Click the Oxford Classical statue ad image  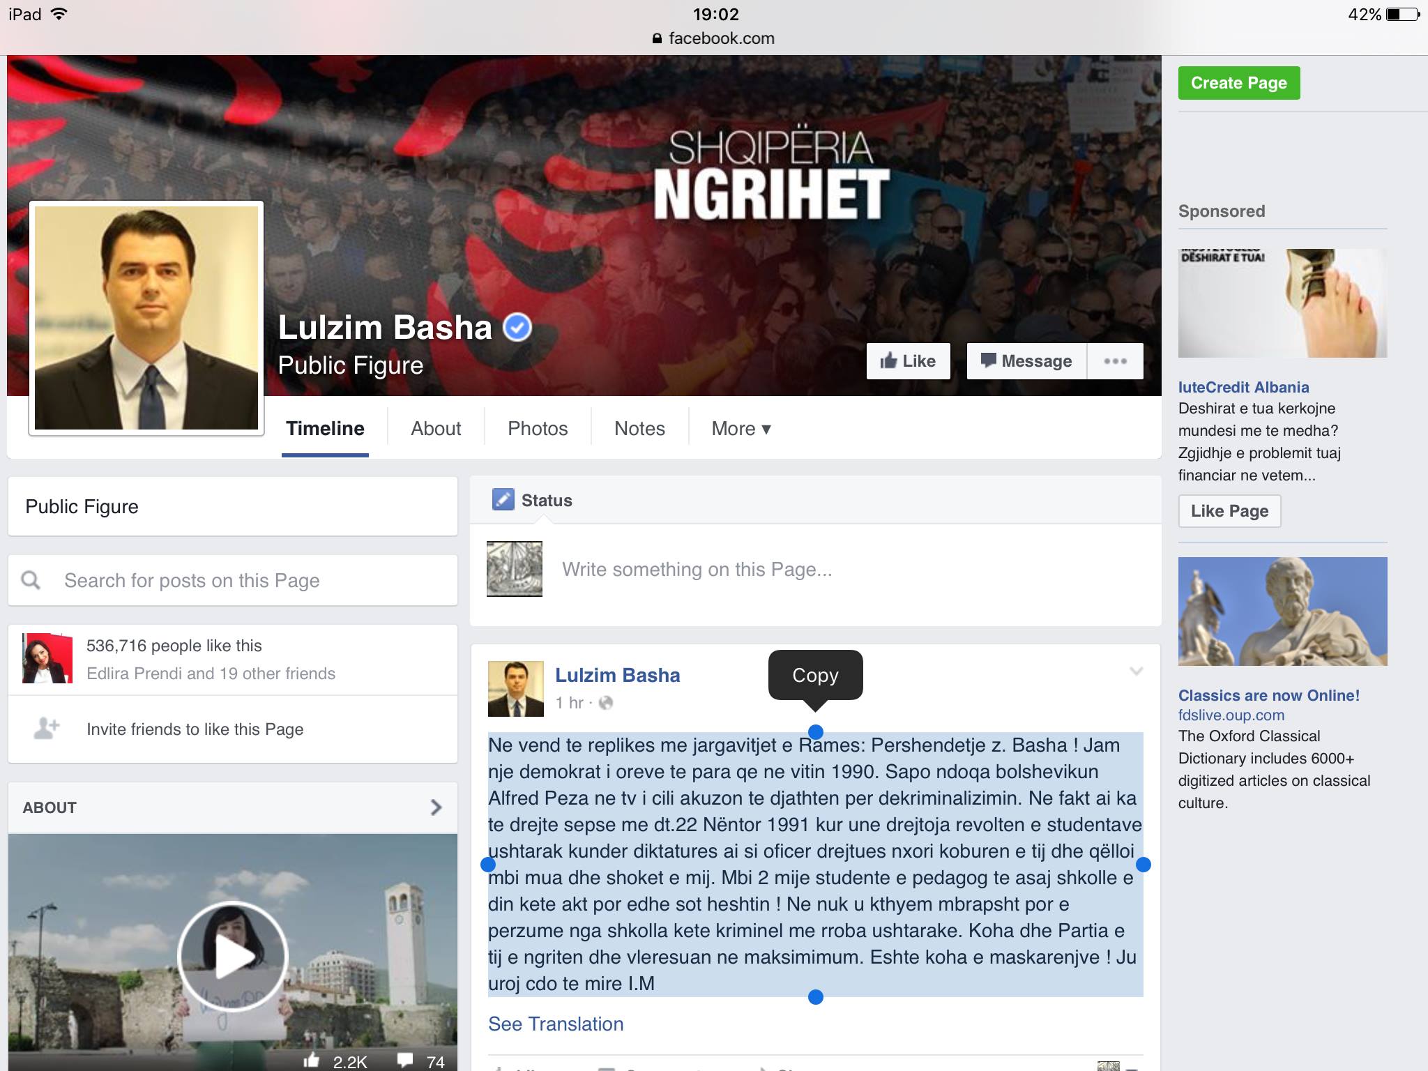click(x=1282, y=612)
